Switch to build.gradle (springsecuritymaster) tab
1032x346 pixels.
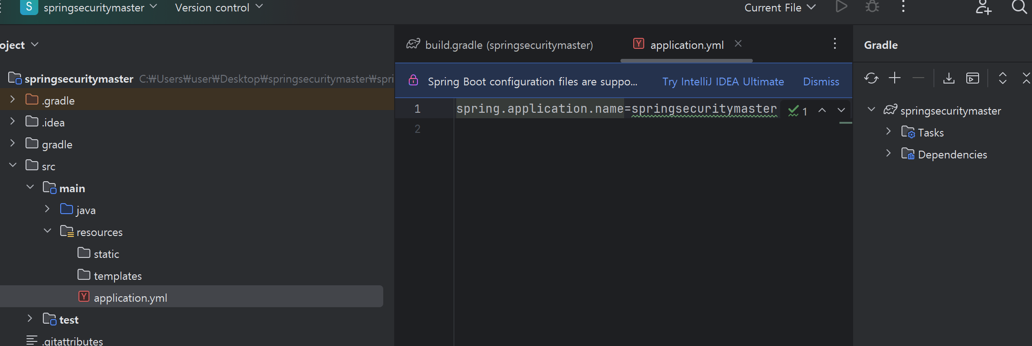500,45
